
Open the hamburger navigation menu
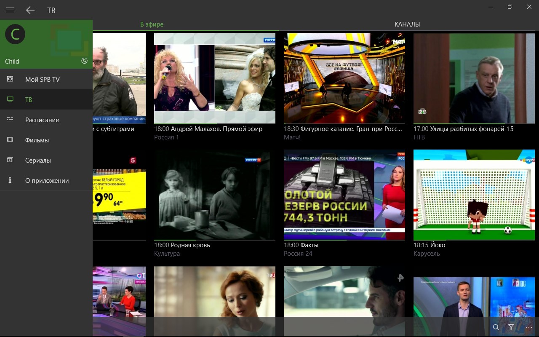point(10,10)
